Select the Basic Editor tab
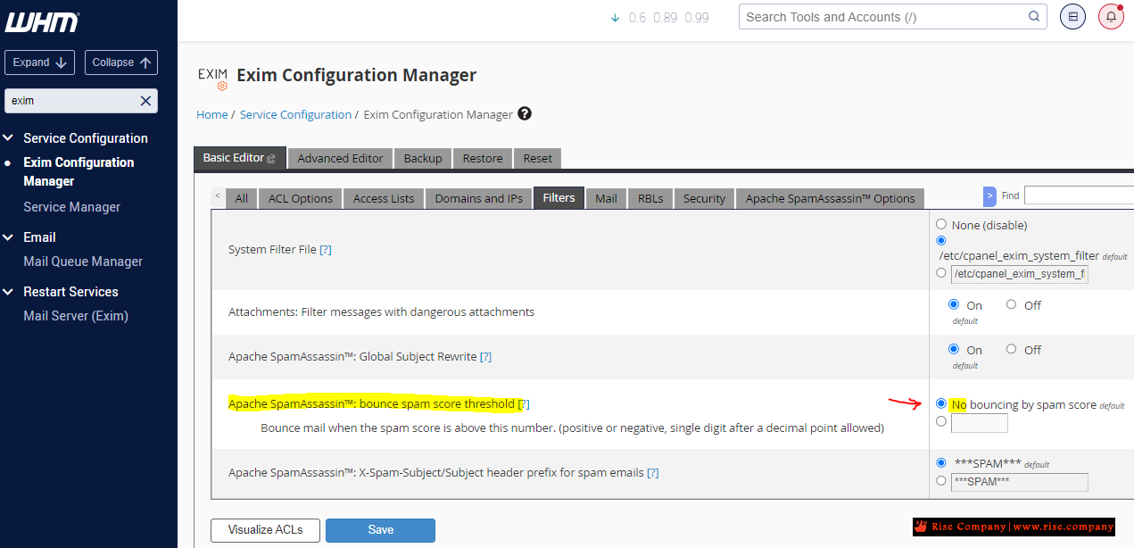The height and width of the screenshot is (548, 1134). click(239, 158)
